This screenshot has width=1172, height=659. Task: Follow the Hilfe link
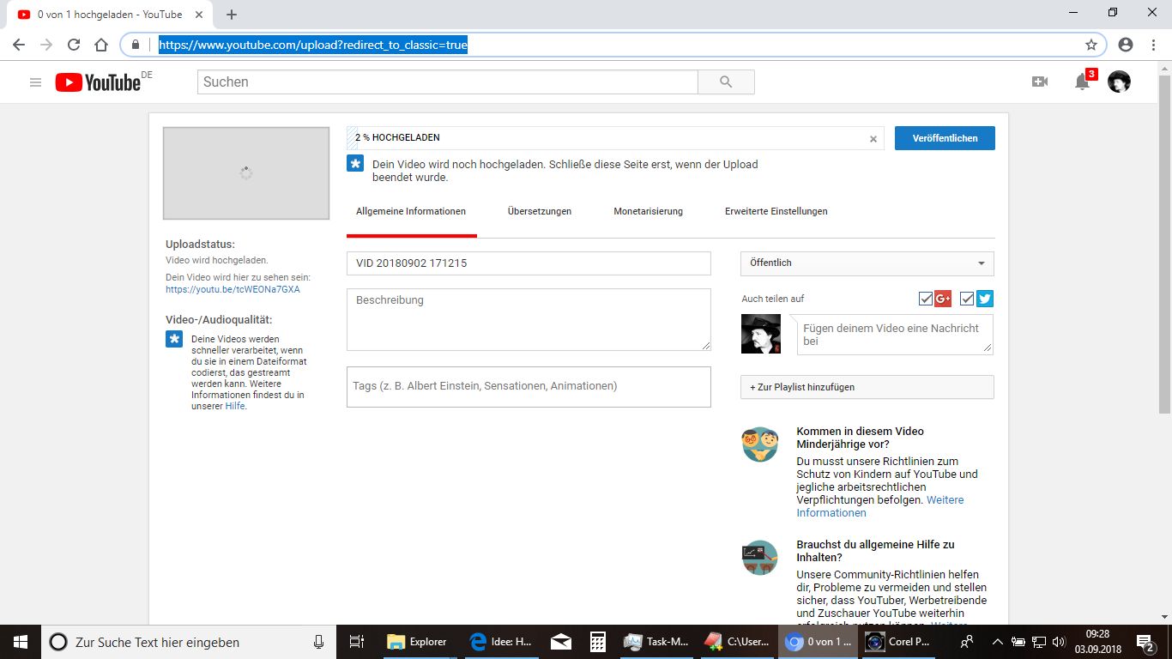point(235,406)
